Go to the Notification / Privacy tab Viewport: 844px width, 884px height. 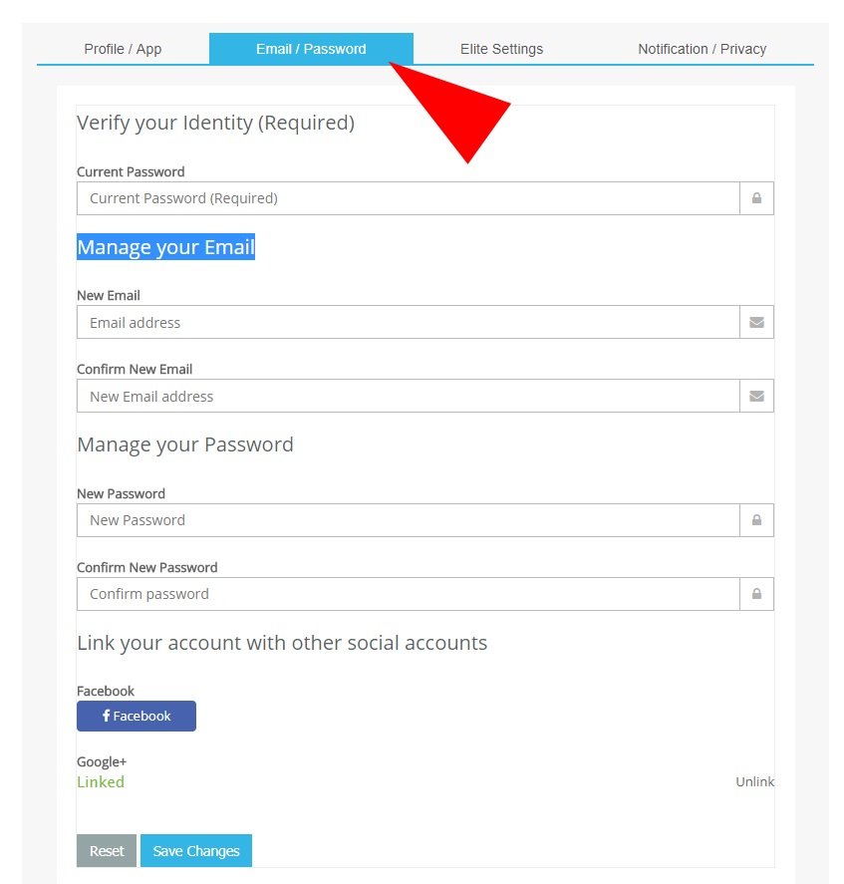[702, 49]
